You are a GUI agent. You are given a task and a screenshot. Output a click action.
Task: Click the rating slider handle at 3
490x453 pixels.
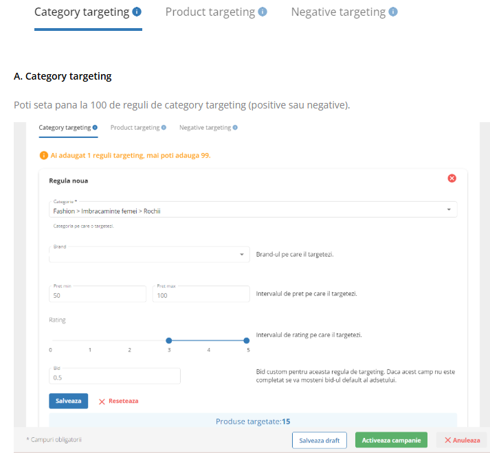point(169,340)
